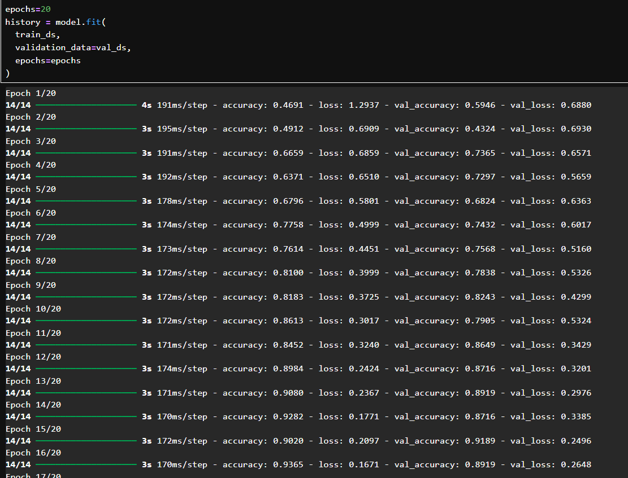Click the green progress bar under Epoch 8/20
This screenshot has width=628, height=478.
click(x=86, y=273)
